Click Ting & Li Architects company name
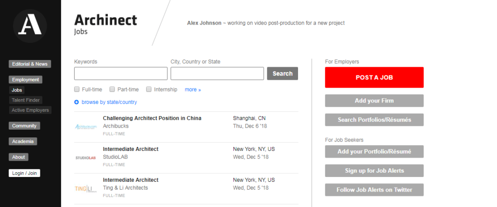The height and width of the screenshot is (207, 497). 126,188
